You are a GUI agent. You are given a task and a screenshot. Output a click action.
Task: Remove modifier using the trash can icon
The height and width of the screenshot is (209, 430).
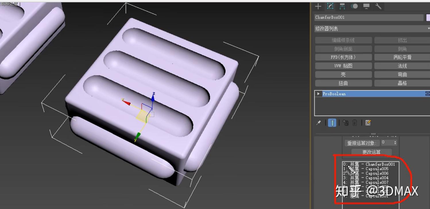(x=355, y=123)
